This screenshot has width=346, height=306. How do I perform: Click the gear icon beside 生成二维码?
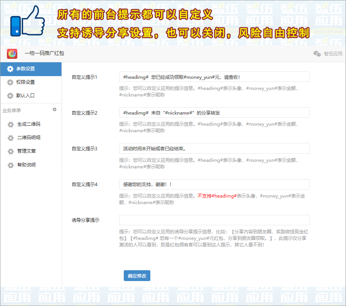pyautogui.click(x=11, y=125)
